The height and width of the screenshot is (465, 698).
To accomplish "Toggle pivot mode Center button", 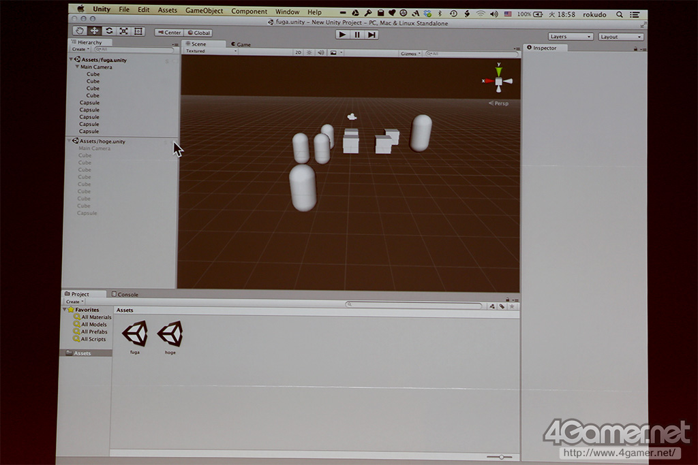I will coord(169,33).
